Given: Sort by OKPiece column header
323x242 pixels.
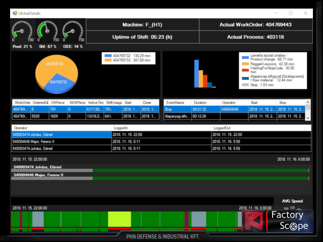Looking at the screenshot, I should (x=58, y=102).
